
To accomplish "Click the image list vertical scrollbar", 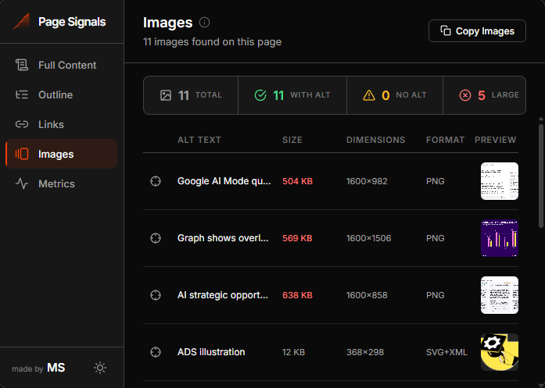I will 541,176.
